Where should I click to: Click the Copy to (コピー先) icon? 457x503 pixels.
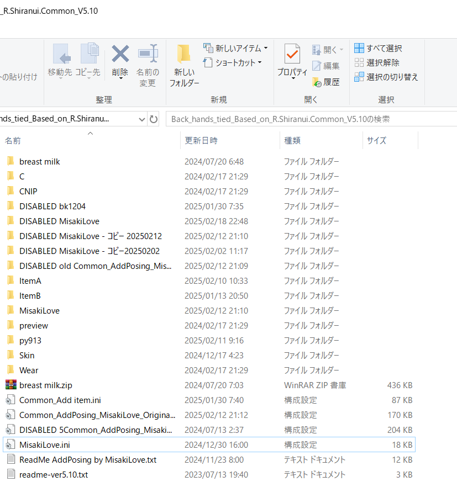coord(88,54)
